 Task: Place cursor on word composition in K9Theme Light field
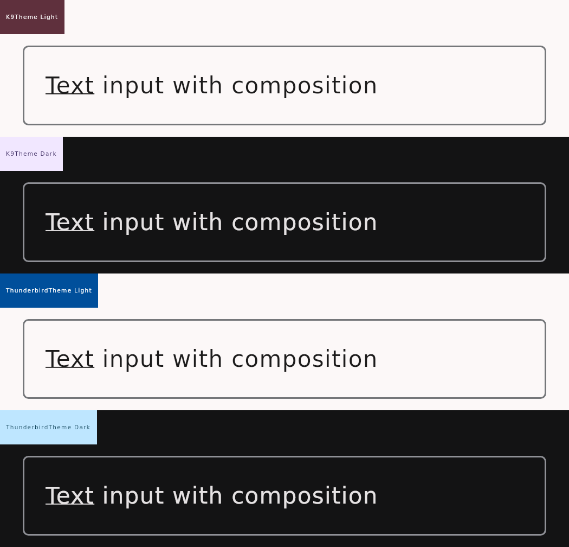click(305, 86)
